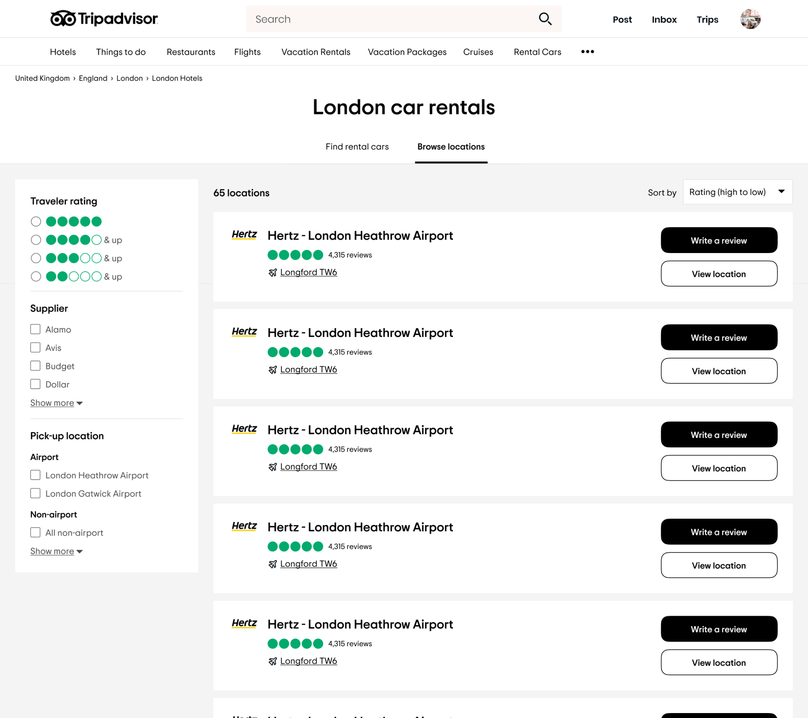Open the Rating (high to low) sort dropdown
The height and width of the screenshot is (718, 808).
pyautogui.click(x=738, y=192)
